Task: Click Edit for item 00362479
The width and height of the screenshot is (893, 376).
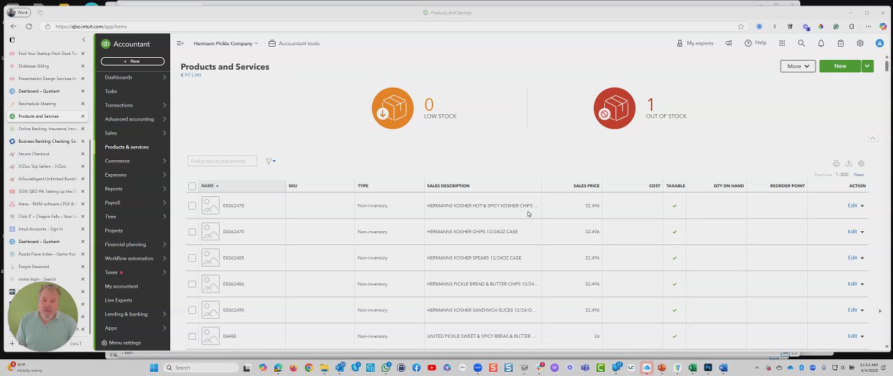Action: point(852,231)
